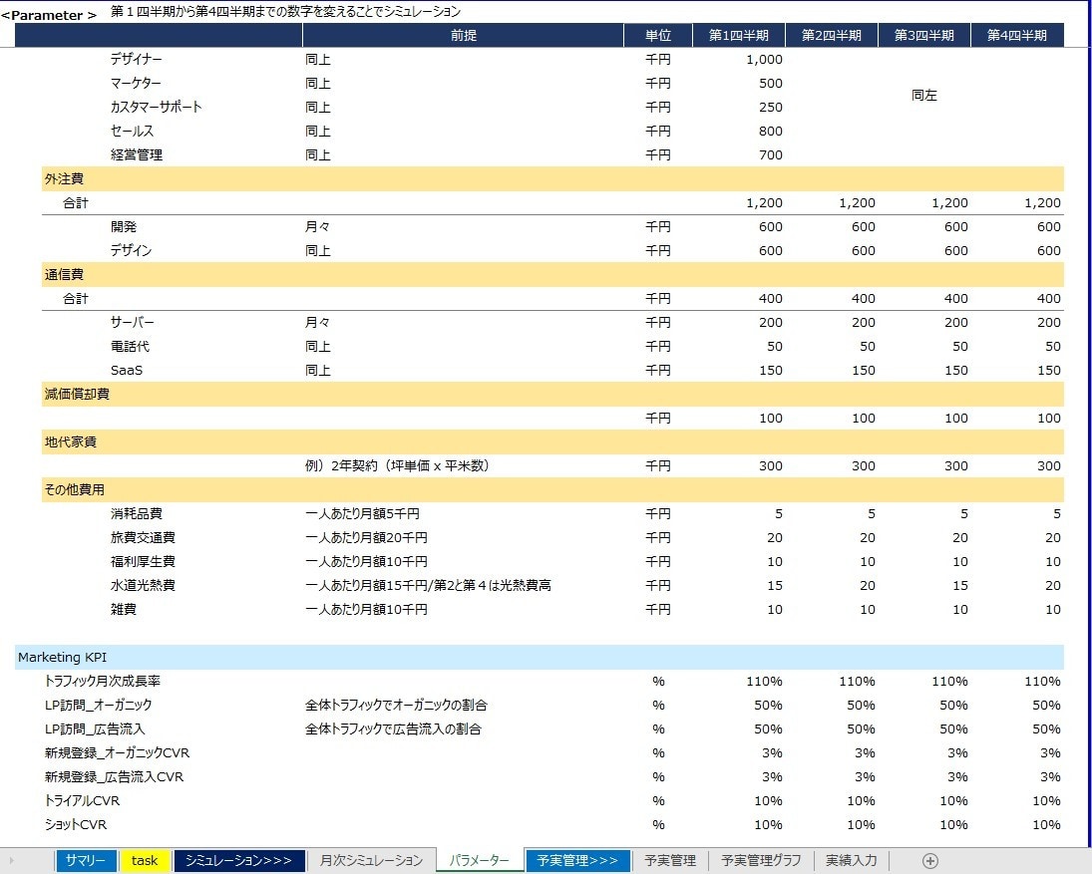
Task: Switch to the サマリー sheet tab
Action: coord(85,861)
